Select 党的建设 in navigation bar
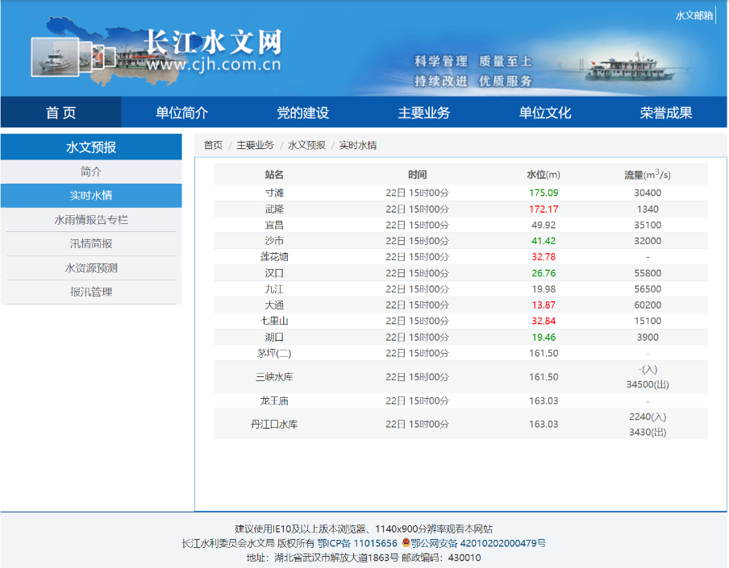This screenshot has width=729, height=568. tap(302, 113)
